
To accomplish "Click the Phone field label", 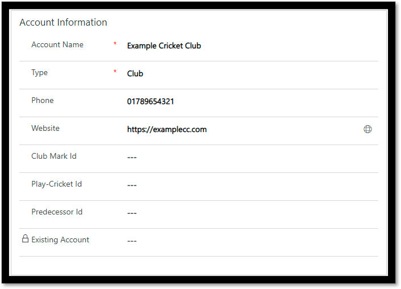I will 43,100.
